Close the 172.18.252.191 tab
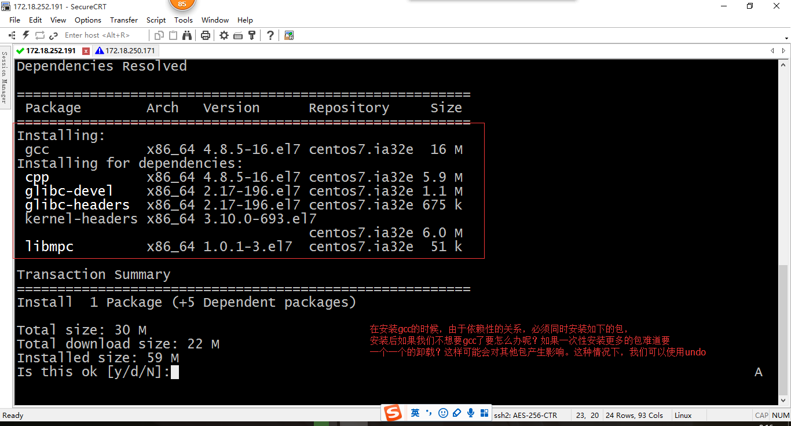The image size is (791, 426). (x=86, y=51)
